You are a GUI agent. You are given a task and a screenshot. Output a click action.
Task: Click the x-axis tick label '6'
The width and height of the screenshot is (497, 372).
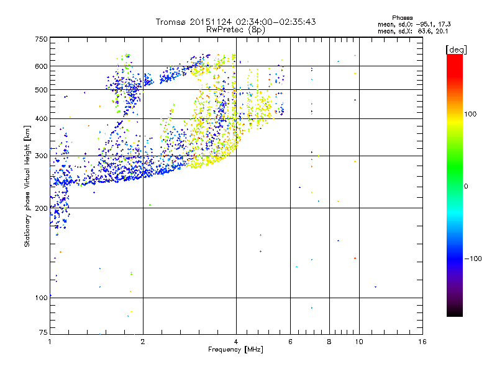coord(290,342)
